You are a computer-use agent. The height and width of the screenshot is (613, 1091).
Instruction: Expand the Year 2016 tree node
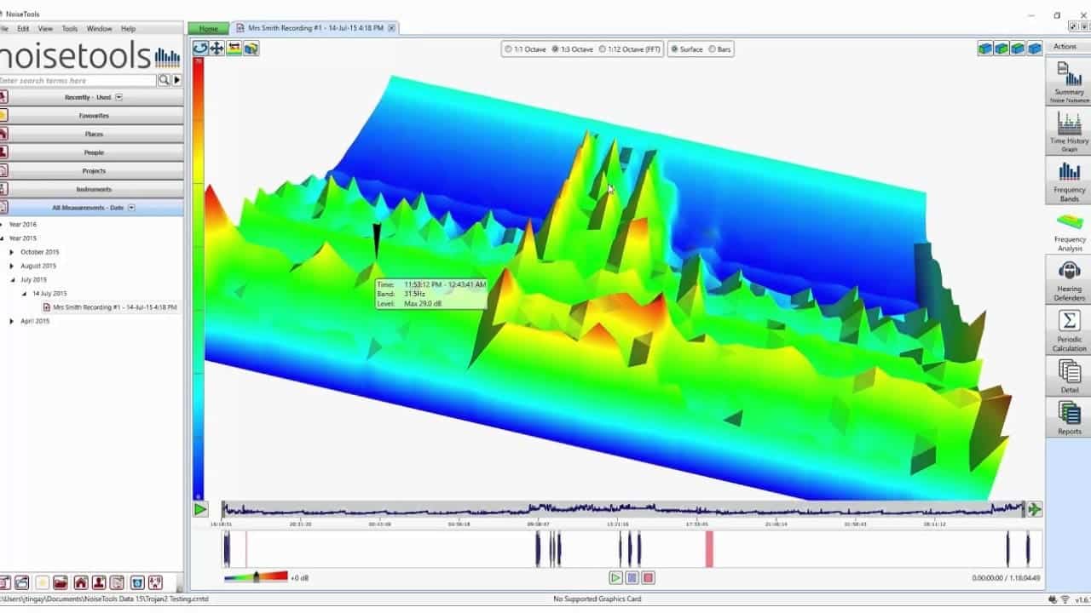coord(2,225)
